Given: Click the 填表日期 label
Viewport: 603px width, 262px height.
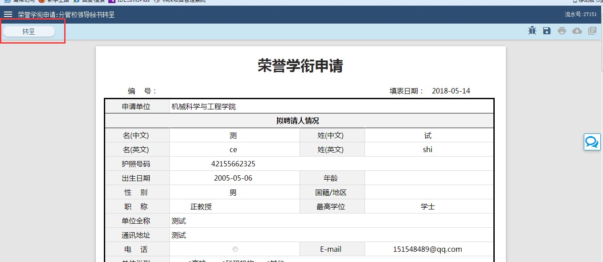Looking at the screenshot, I should coord(407,91).
